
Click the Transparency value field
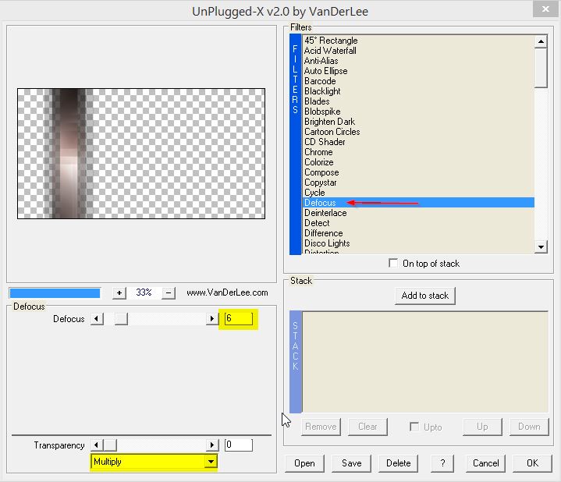[x=238, y=445]
